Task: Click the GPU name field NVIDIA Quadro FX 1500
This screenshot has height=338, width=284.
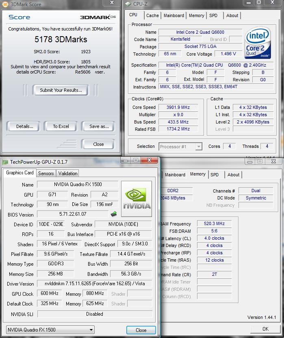Action: click(x=78, y=184)
